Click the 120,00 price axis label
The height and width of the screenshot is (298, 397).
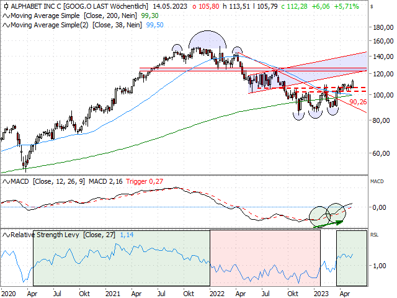click(x=383, y=74)
